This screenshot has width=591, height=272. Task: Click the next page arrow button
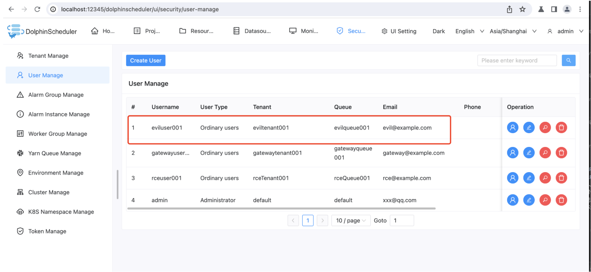pos(322,221)
